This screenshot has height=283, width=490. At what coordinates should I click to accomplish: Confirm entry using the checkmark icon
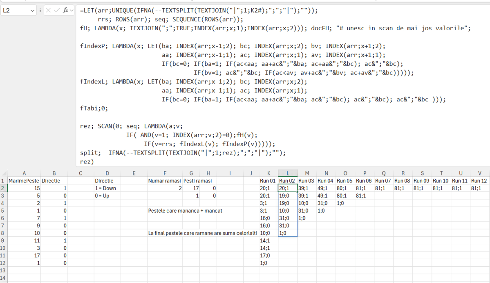(x=56, y=10)
